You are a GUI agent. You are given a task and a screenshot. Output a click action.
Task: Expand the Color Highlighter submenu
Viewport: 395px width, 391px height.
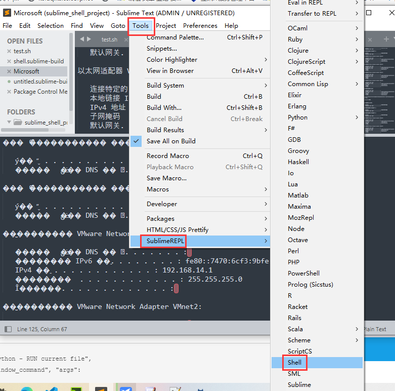[200, 60]
